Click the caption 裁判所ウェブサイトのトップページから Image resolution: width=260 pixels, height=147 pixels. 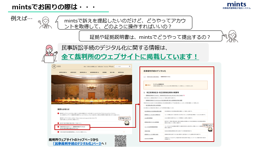coord(73,140)
